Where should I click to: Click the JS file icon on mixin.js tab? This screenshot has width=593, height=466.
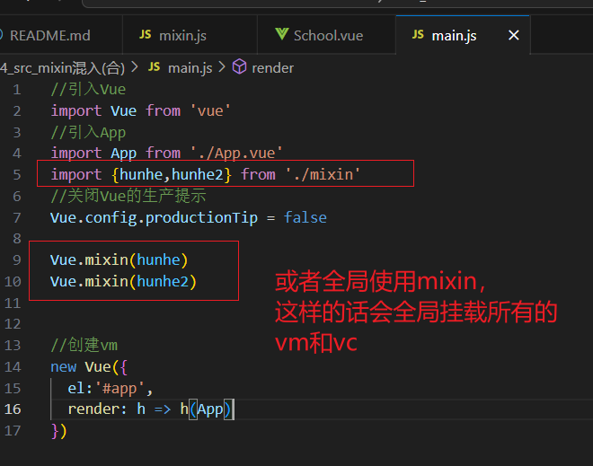coord(145,35)
